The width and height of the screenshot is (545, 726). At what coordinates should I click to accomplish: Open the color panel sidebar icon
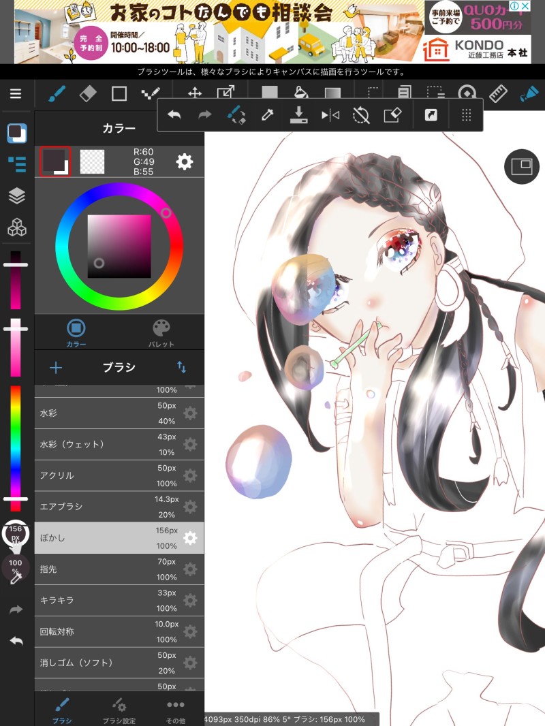point(16,133)
